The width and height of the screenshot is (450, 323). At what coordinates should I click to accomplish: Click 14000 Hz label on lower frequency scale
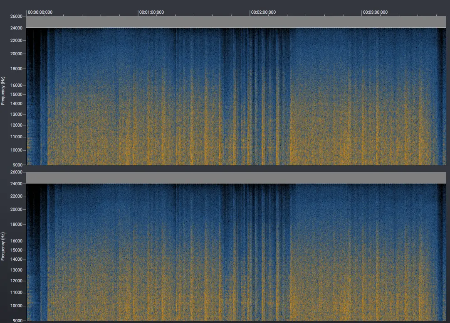tap(16, 259)
